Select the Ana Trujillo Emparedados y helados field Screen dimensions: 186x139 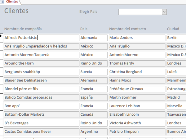(42, 46)
